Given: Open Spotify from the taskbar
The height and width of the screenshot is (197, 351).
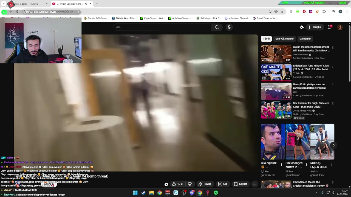Looking at the screenshot, I should pos(216,193).
